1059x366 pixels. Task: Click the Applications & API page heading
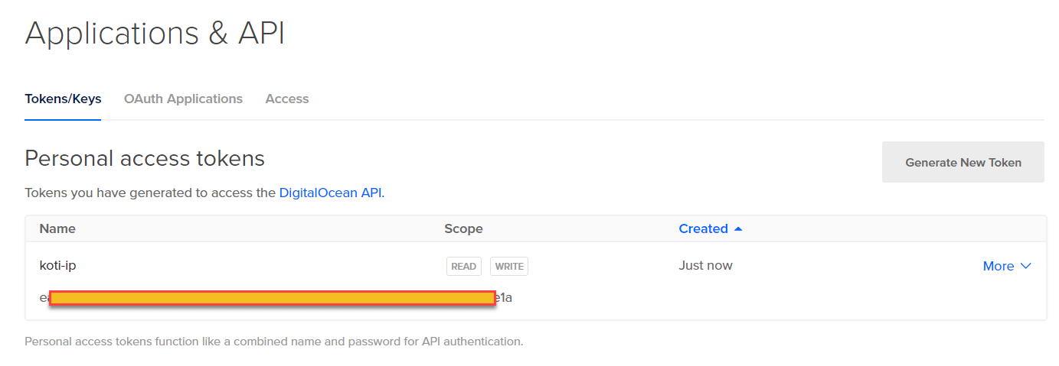[155, 34]
